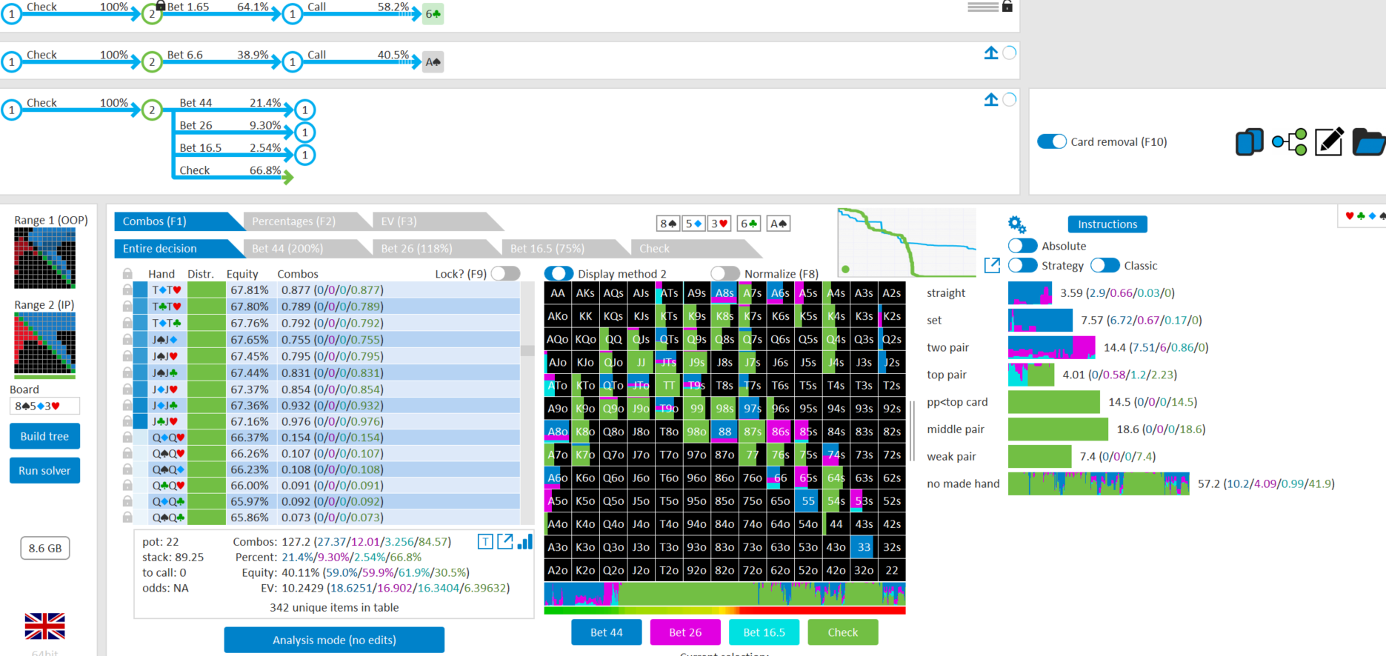Open the copy cards icon
The image size is (1386, 656).
pyautogui.click(x=1249, y=141)
